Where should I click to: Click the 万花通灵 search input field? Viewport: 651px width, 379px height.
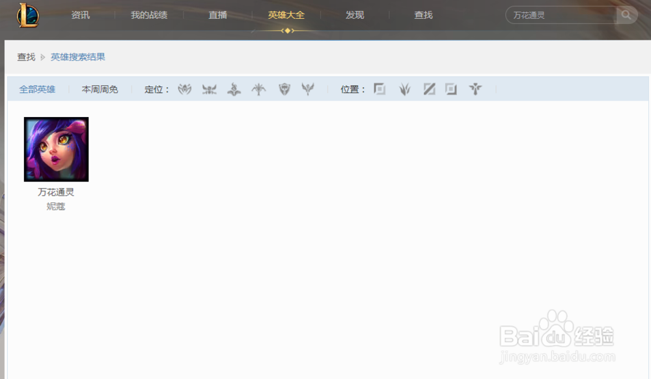click(x=561, y=16)
